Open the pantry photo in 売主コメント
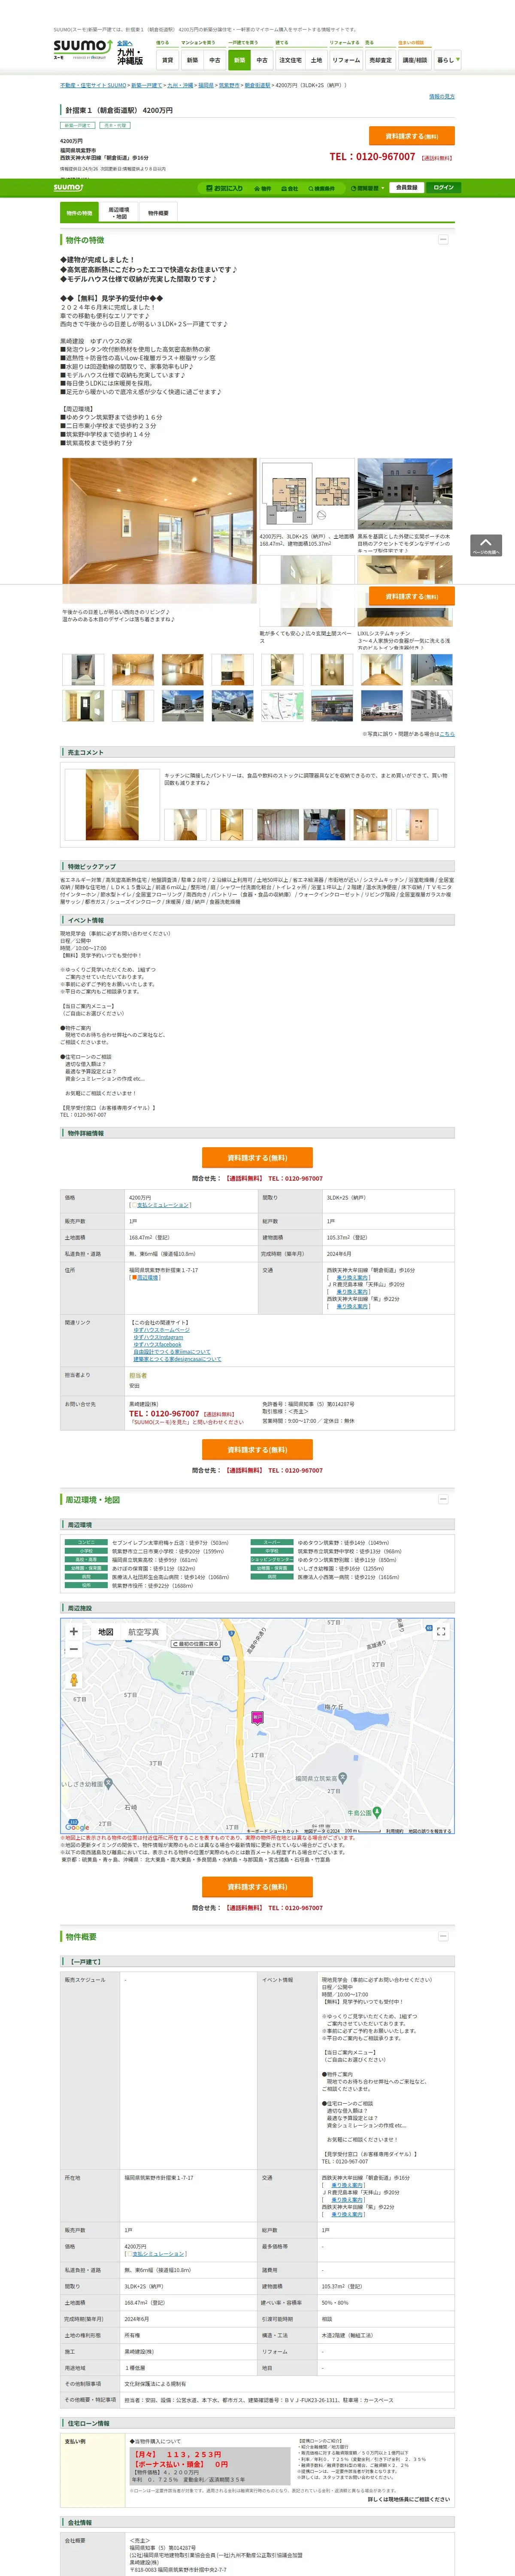 click(x=111, y=804)
